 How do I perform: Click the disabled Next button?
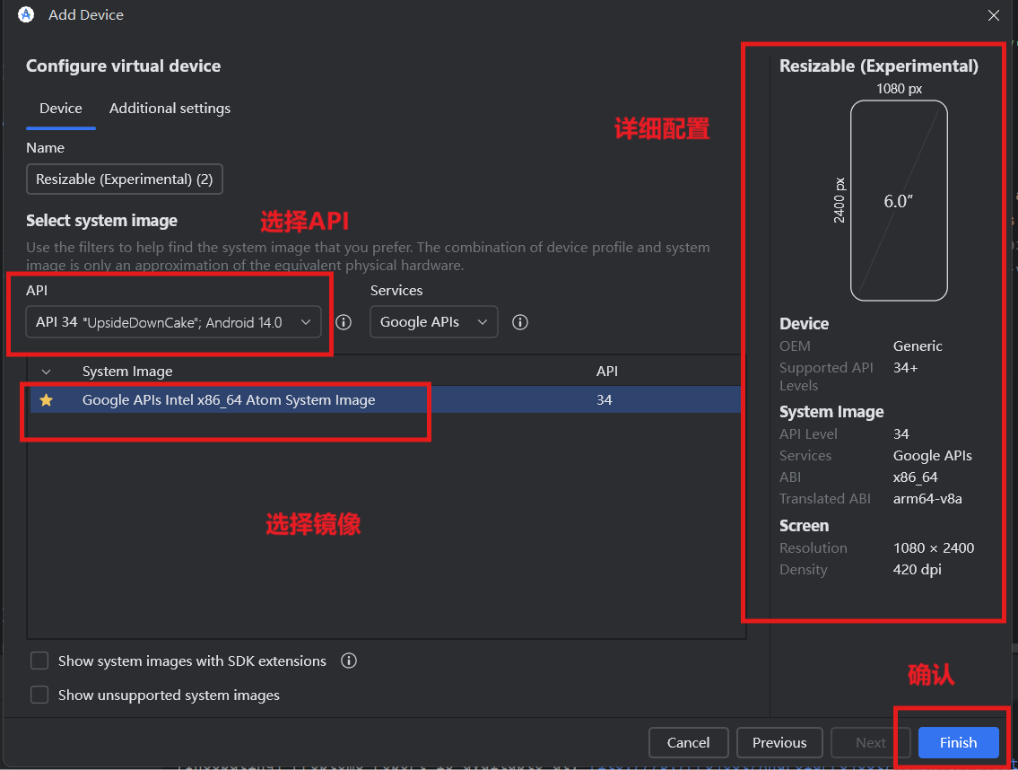coord(870,743)
